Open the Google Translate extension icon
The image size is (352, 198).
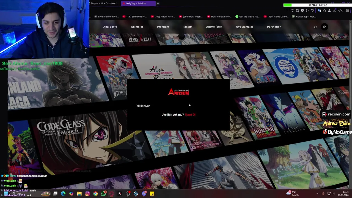point(319,11)
